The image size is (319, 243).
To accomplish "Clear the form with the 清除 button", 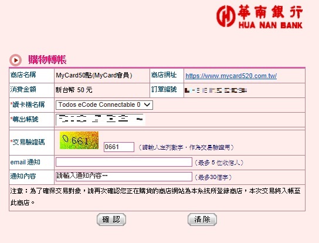I will coord(202,220).
